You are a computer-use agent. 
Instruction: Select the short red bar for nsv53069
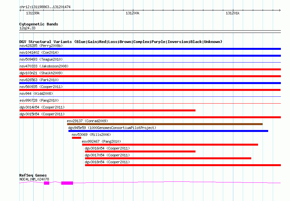[x=77, y=138]
